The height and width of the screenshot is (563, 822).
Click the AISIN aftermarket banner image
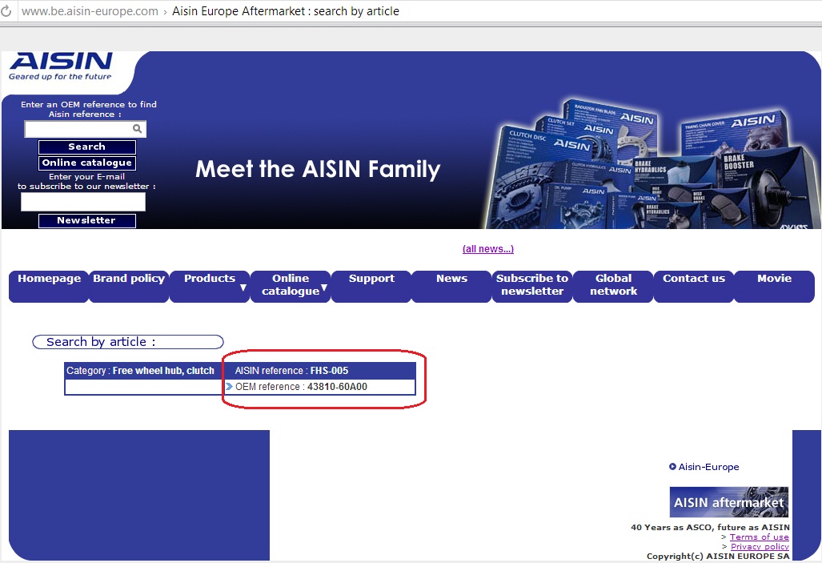(x=728, y=502)
